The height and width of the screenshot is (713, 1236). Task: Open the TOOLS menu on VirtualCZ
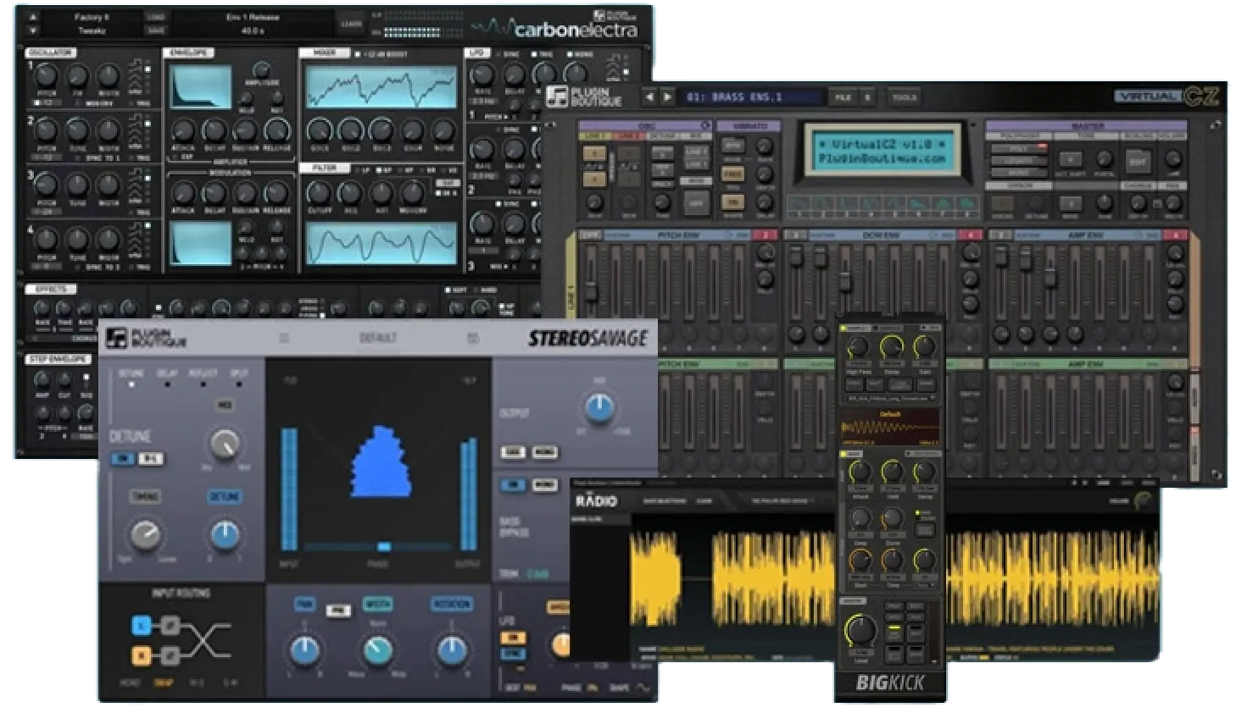click(x=903, y=97)
